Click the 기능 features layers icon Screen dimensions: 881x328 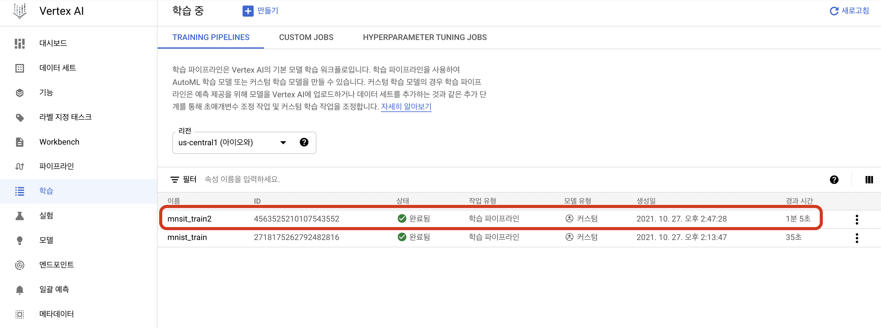[x=20, y=93]
